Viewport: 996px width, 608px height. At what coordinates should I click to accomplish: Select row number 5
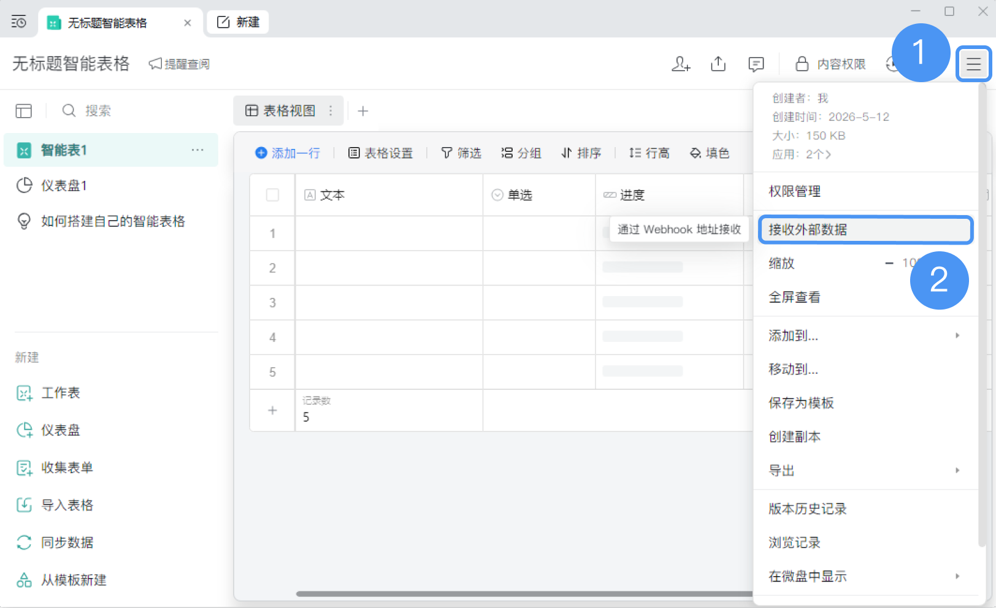[272, 372]
